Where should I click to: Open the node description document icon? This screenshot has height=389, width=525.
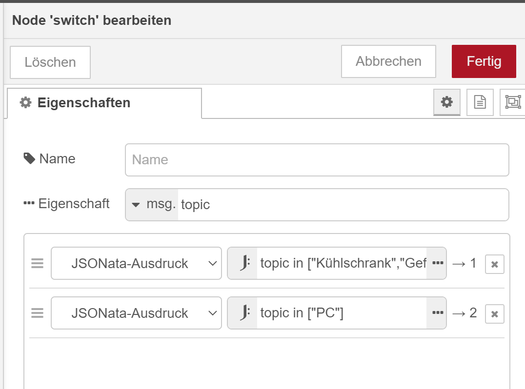480,102
